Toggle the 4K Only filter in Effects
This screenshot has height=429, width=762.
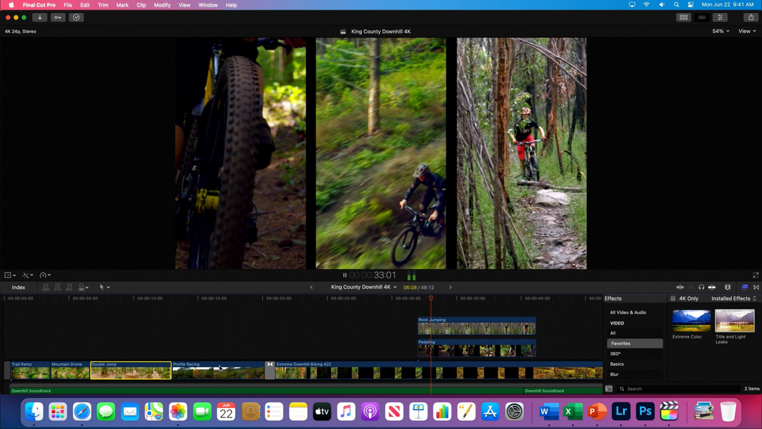(x=673, y=298)
